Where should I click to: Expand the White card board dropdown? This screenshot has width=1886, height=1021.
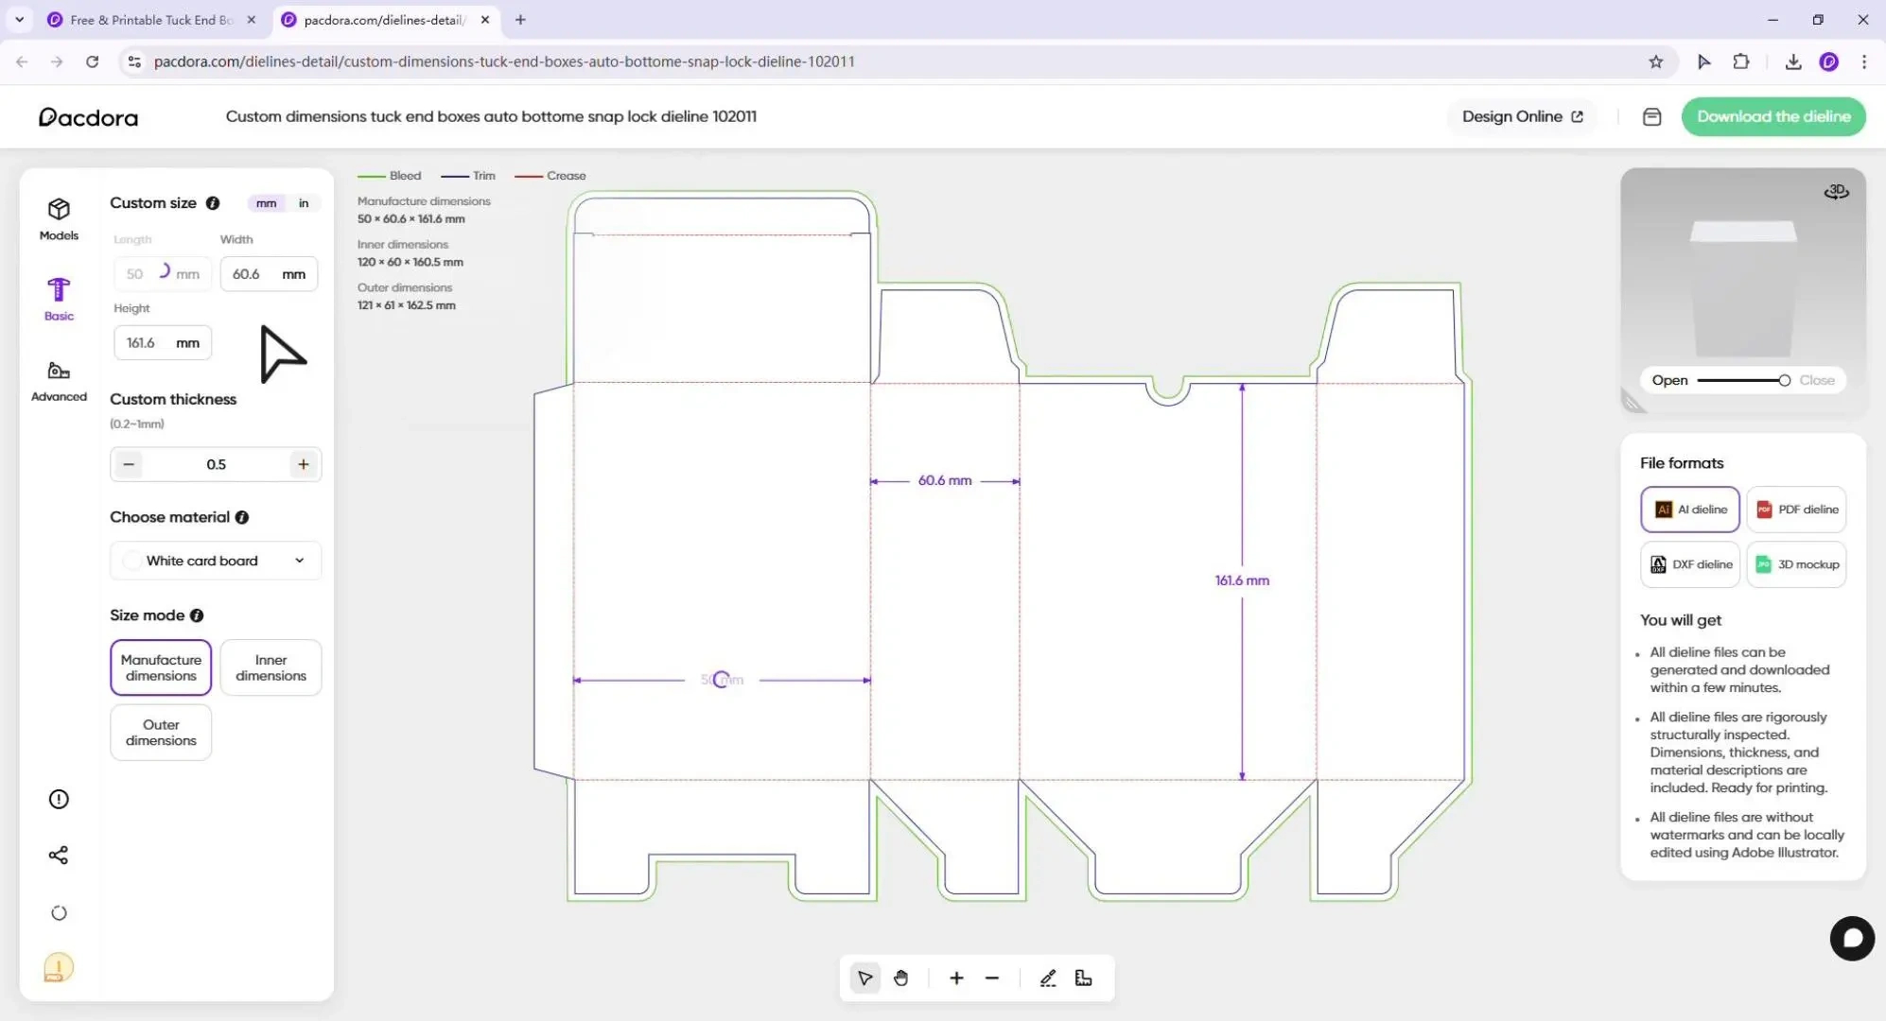[216, 561]
